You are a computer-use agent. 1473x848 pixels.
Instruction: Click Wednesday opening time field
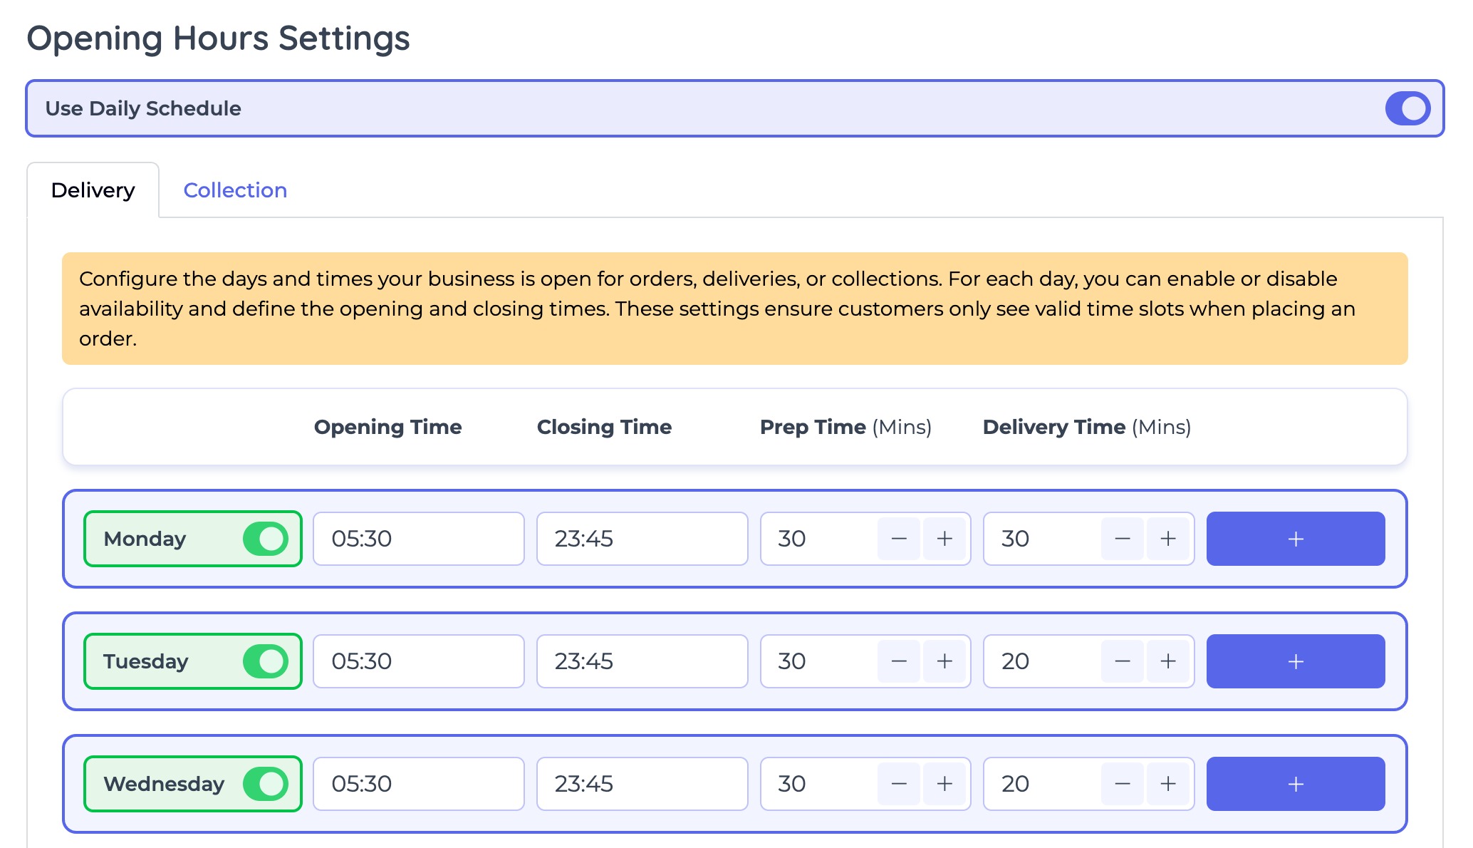(x=418, y=784)
